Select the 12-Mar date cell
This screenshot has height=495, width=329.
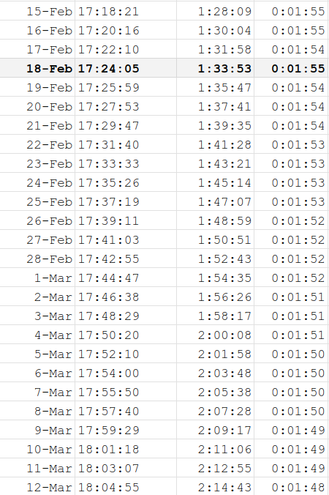37,486
